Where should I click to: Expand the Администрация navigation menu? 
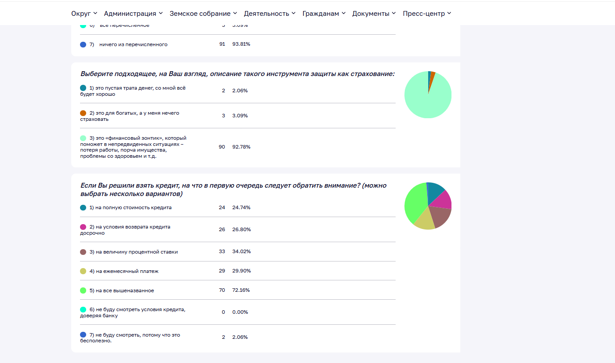(133, 14)
